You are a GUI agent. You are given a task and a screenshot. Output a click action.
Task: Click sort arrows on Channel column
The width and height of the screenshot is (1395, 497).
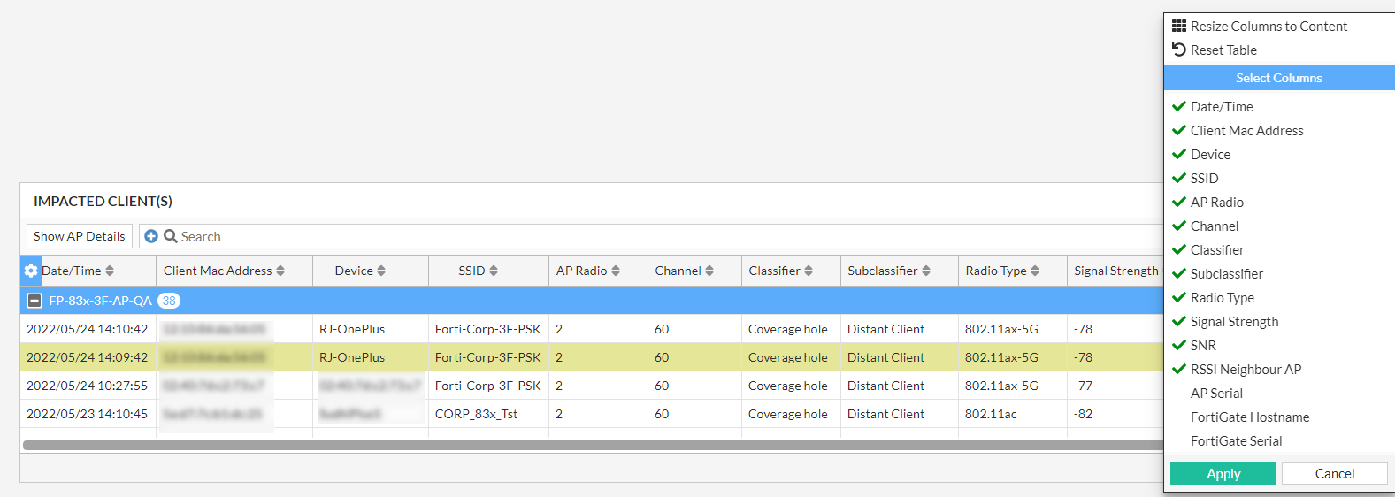[709, 271]
